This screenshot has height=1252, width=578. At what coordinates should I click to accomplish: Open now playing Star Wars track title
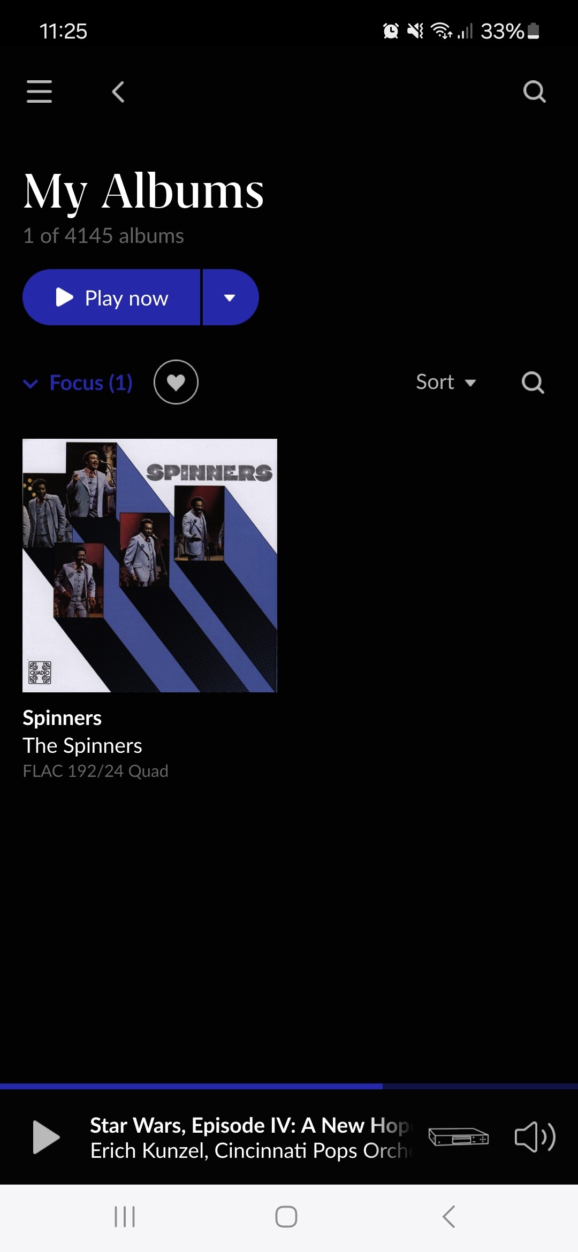coord(249,1125)
